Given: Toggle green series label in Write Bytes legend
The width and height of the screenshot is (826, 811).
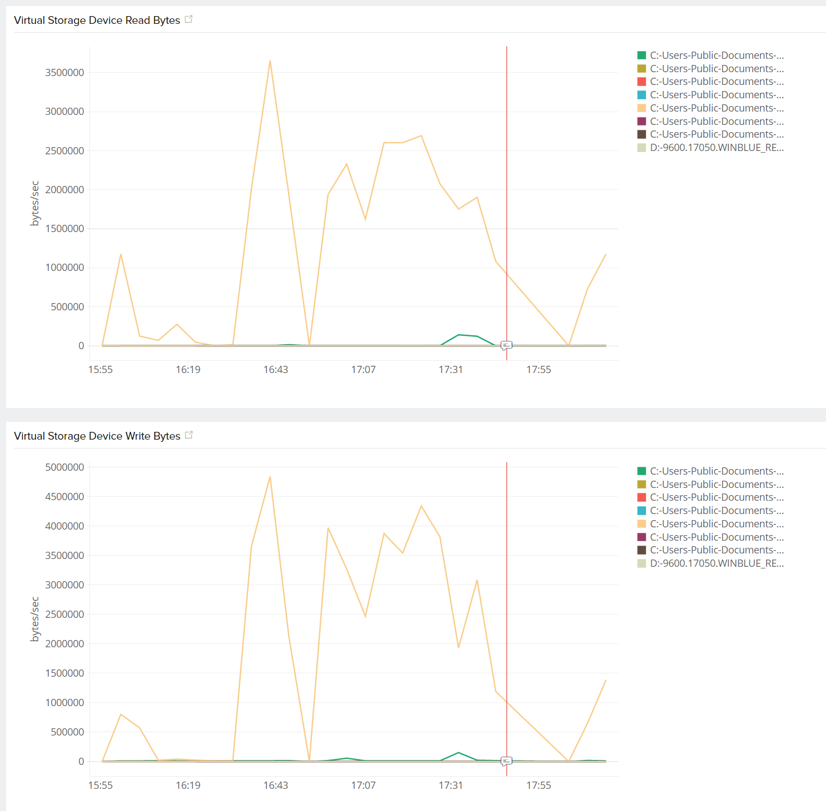Looking at the screenshot, I should point(717,471).
